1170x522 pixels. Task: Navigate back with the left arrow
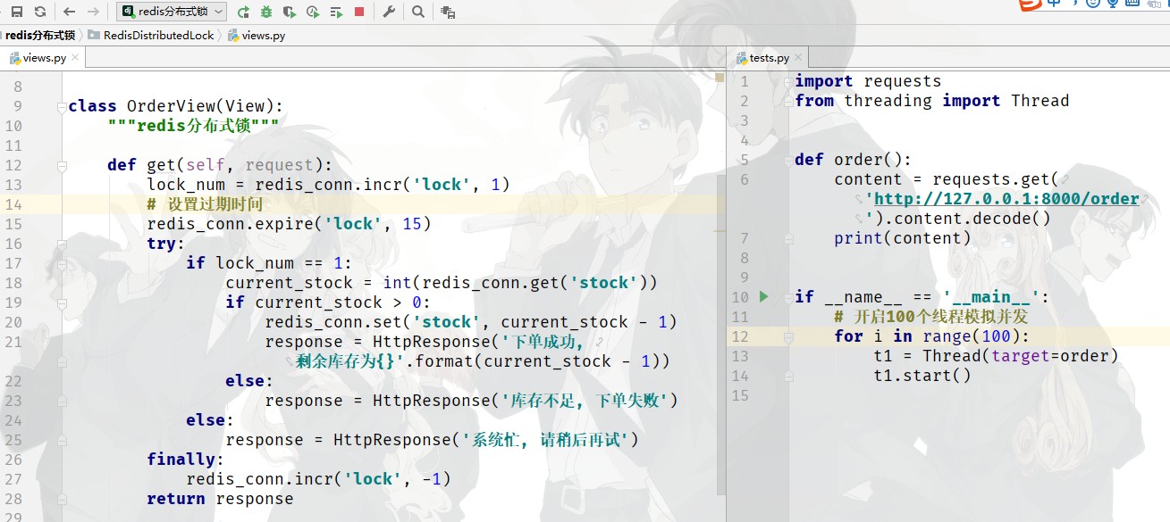click(x=70, y=12)
